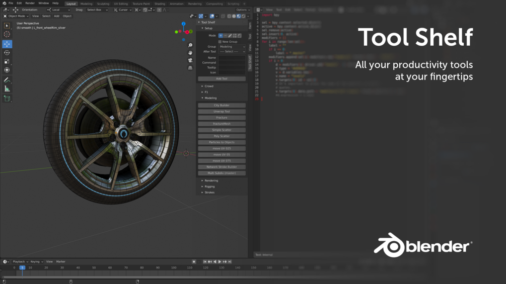Image resolution: width=506 pixels, height=284 pixels.
Task: Open the File menu
Action: 11,3
